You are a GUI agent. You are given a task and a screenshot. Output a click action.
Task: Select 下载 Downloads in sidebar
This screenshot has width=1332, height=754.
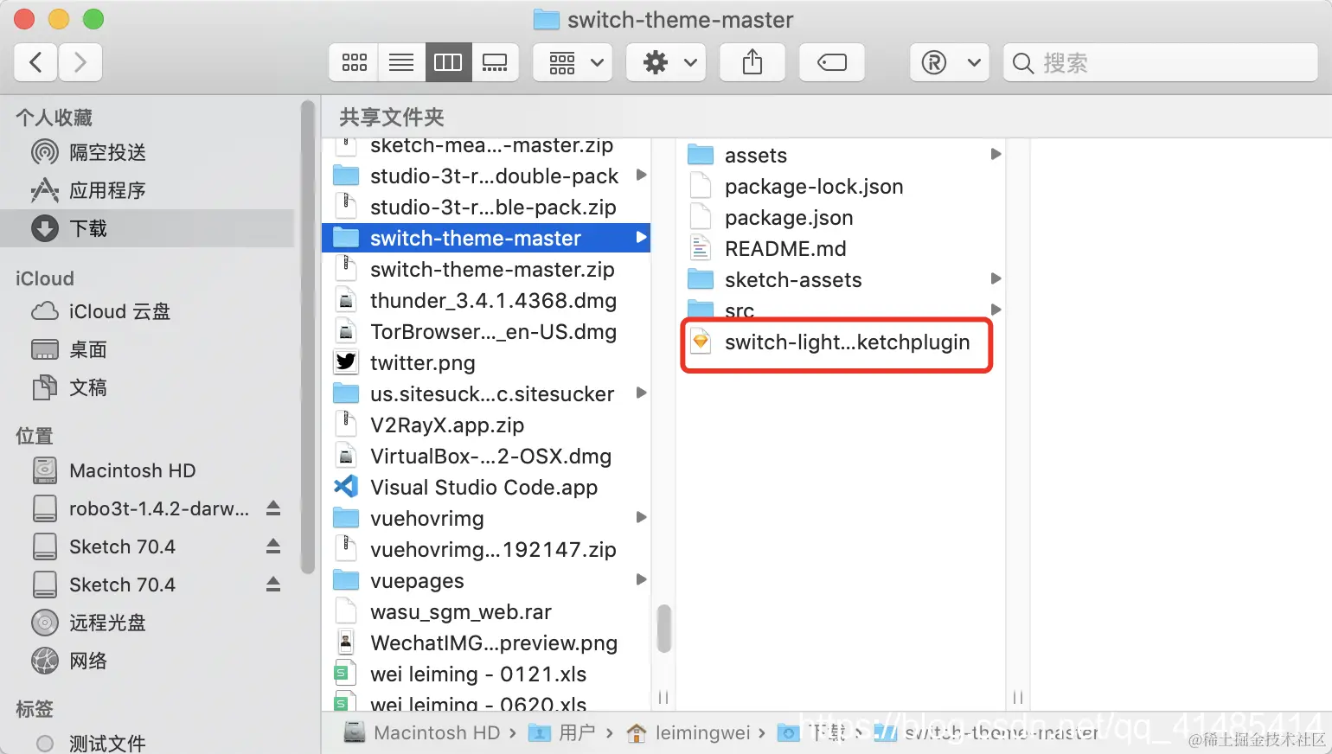coord(148,228)
